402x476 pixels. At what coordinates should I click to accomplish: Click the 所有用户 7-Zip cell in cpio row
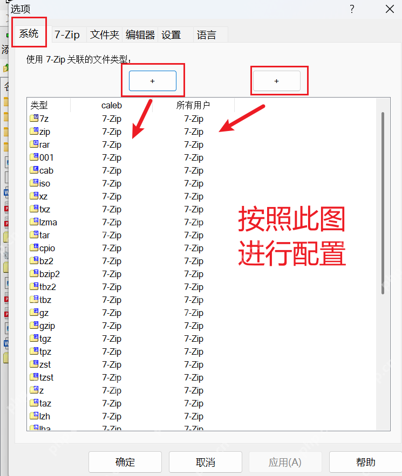(x=194, y=248)
